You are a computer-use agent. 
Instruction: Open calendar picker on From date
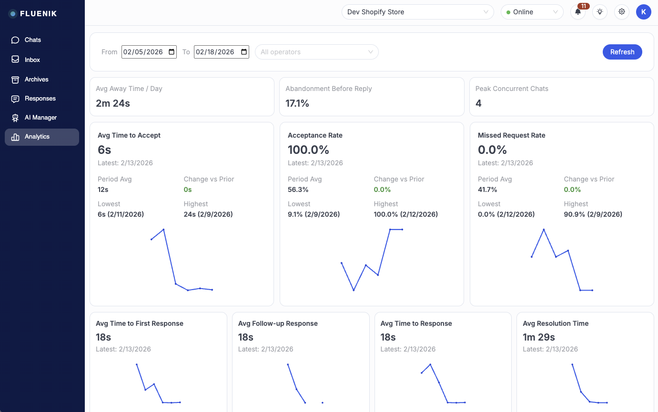pyautogui.click(x=172, y=52)
